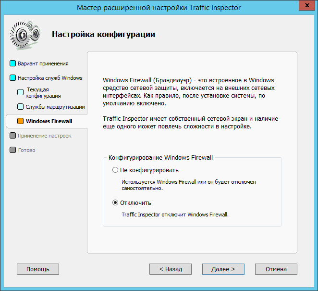The width and height of the screenshot is (318, 291).
Task: Select 'Службы маршрутизации' step label
Action: coord(55,107)
